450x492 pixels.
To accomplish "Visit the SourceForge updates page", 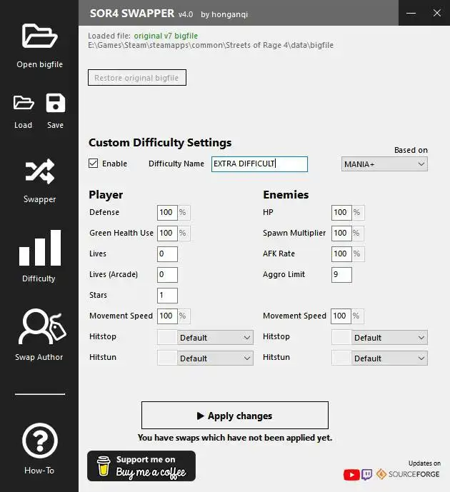I will coord(408,474).
